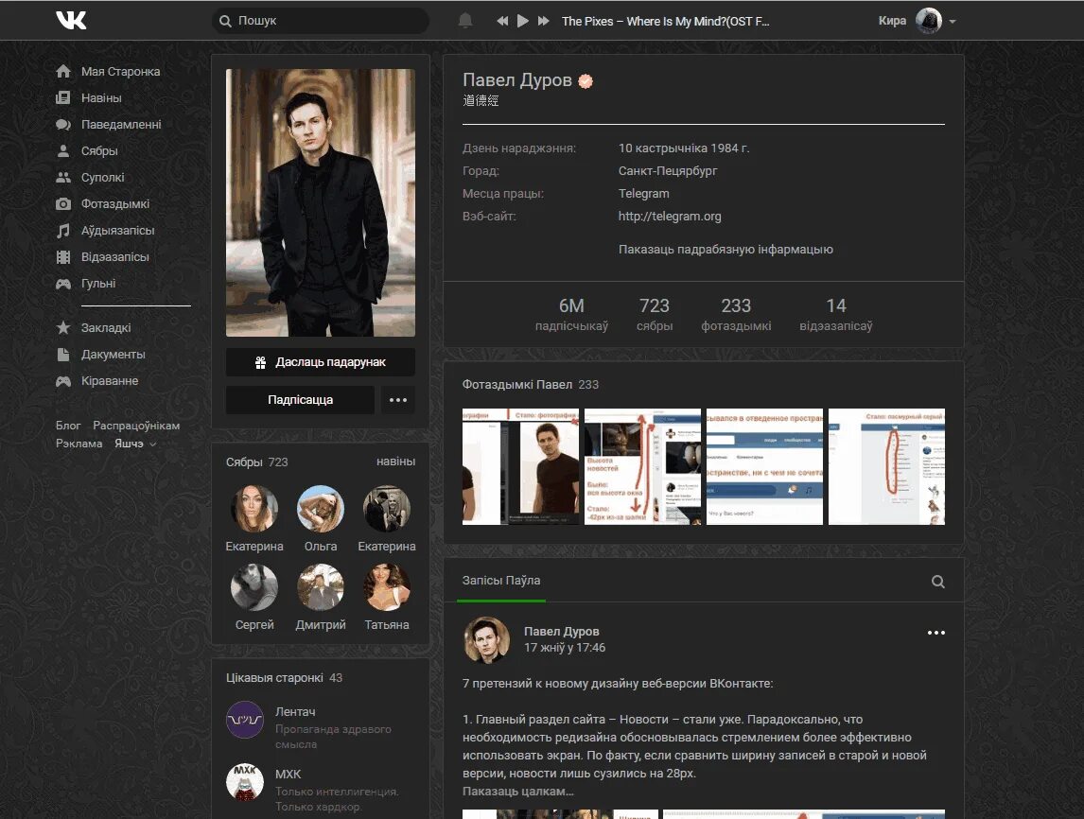The image size is (1084, 819).
Task: Open the second photo thumbnail with red arrows
Action: click(642, 466)
